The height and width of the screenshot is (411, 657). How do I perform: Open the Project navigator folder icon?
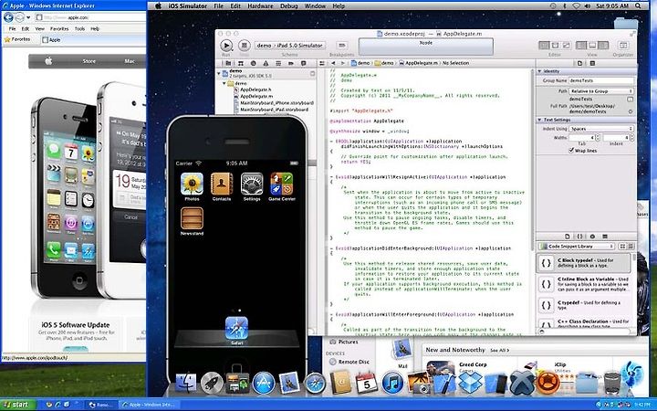tap(229, 63)
